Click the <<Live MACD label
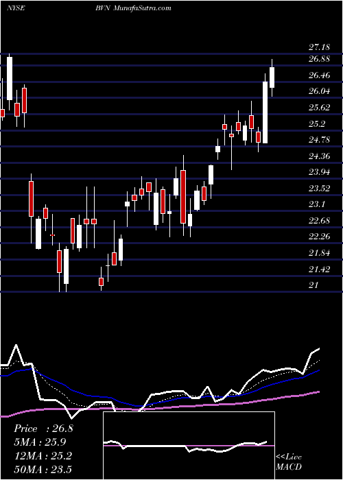Image resolution: width=343 pixels, height=480 pixels. 289,461
